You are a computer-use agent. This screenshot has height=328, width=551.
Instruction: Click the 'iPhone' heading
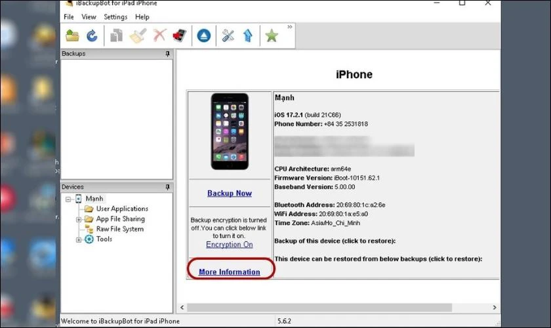pos(354,75)
